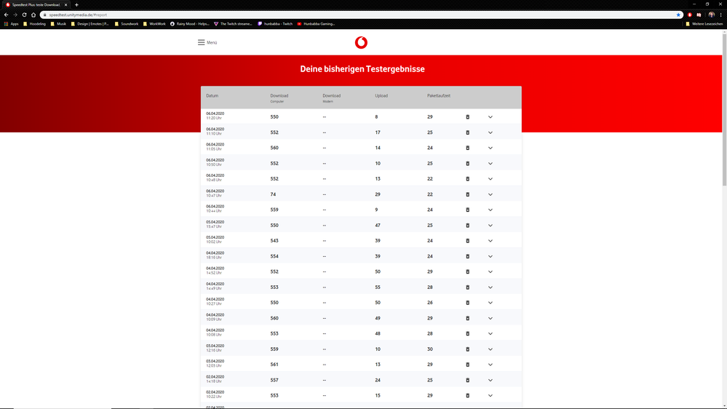Show details for 06.04.2020 10:50 Uhr

tap(490, 163)
